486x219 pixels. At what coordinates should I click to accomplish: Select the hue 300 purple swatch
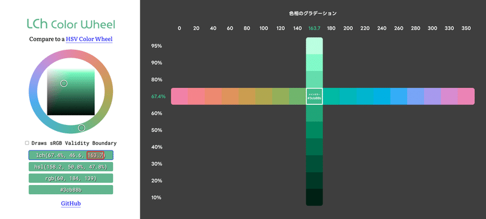tap(433, 96)
